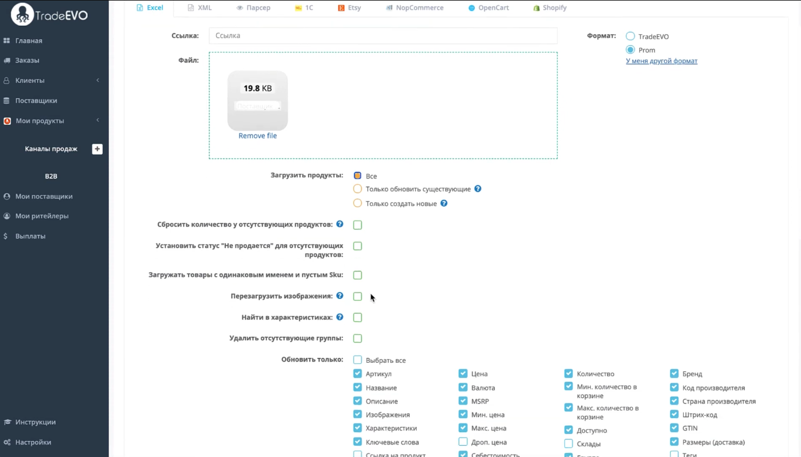
Task: Add a new sales channel with plus icon
Action: pos(97,149)
